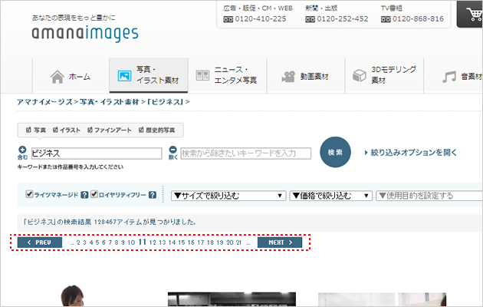The image size is (483, 307).
Task: Go to page 18
Action: (210, 243)
